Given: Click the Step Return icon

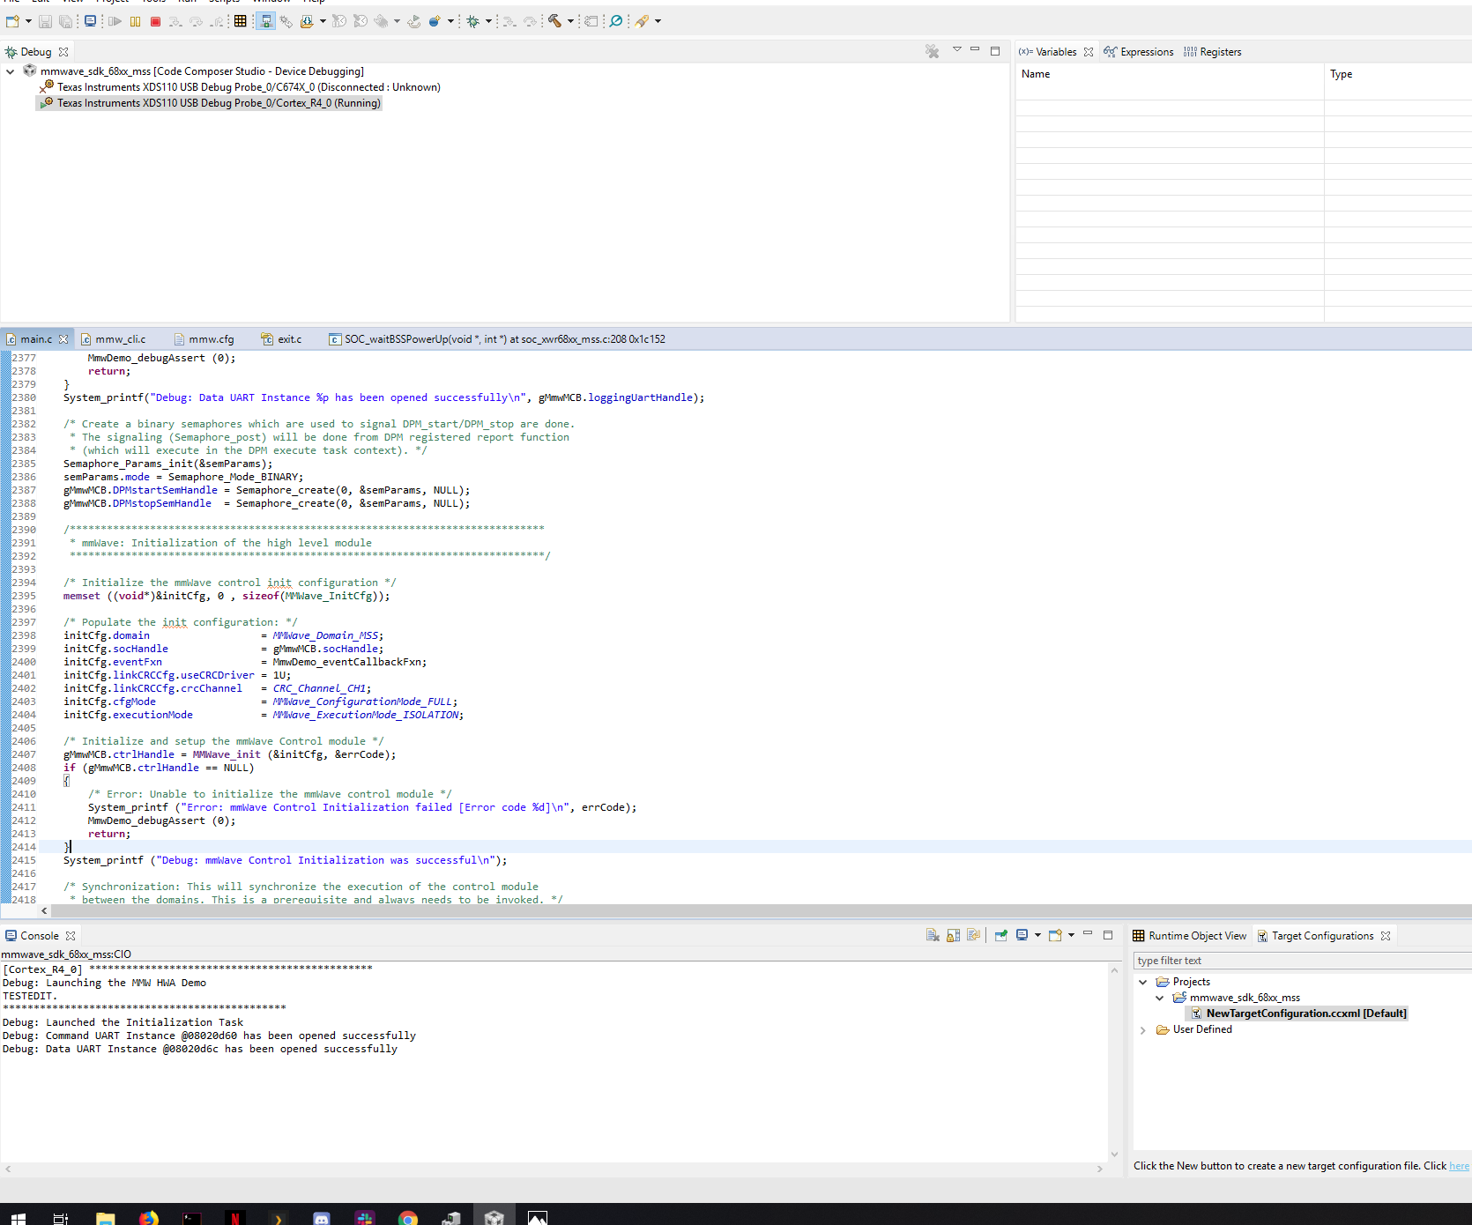Looking at the screenshot, I should pos(216,21).
